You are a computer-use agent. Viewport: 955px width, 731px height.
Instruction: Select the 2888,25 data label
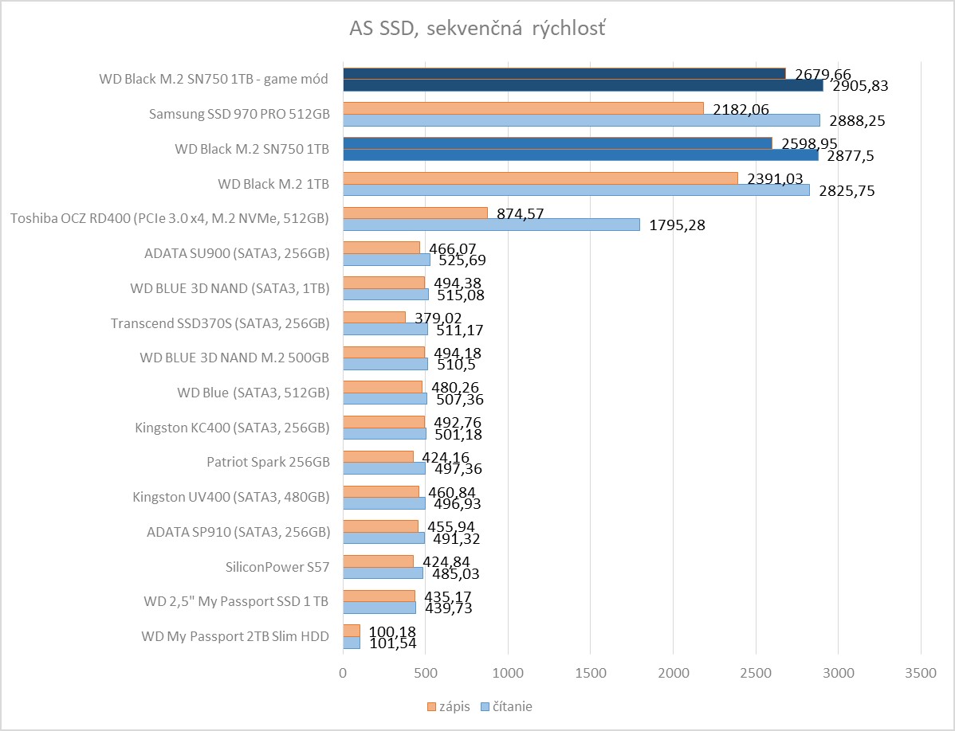(857, 121)
